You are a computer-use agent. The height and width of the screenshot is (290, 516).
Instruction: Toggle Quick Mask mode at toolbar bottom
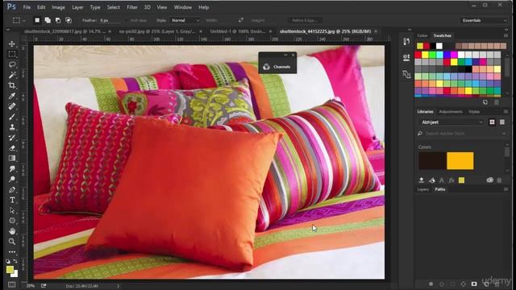point(12,284)
